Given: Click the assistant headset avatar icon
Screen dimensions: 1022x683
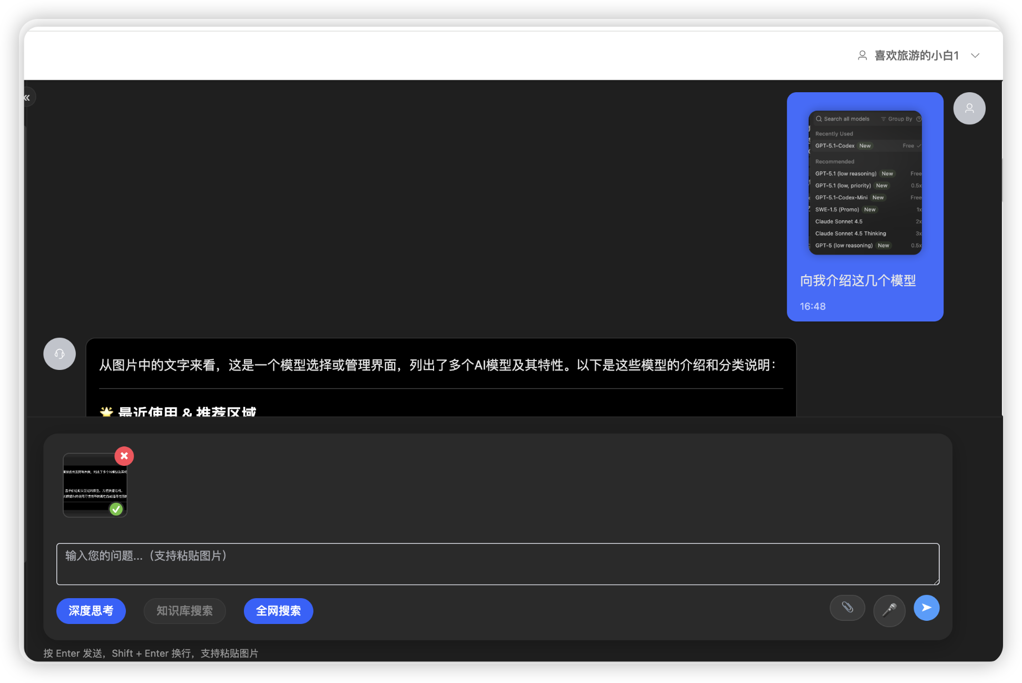Looking at the screenshot, I should [60, 354].
